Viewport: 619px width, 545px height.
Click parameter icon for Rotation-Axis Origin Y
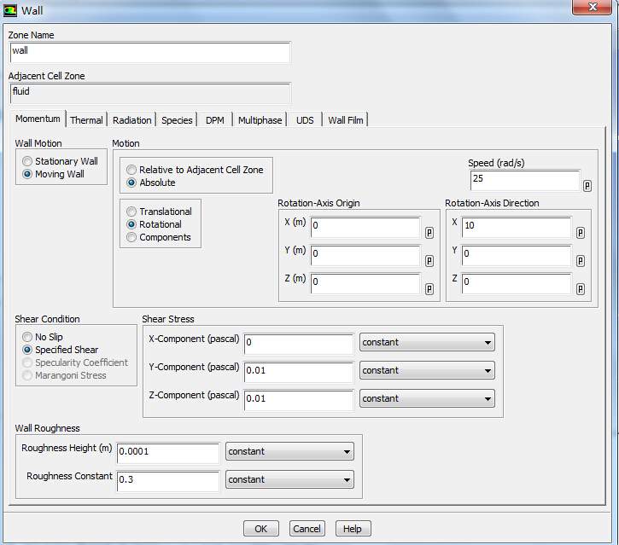(429, 261)
